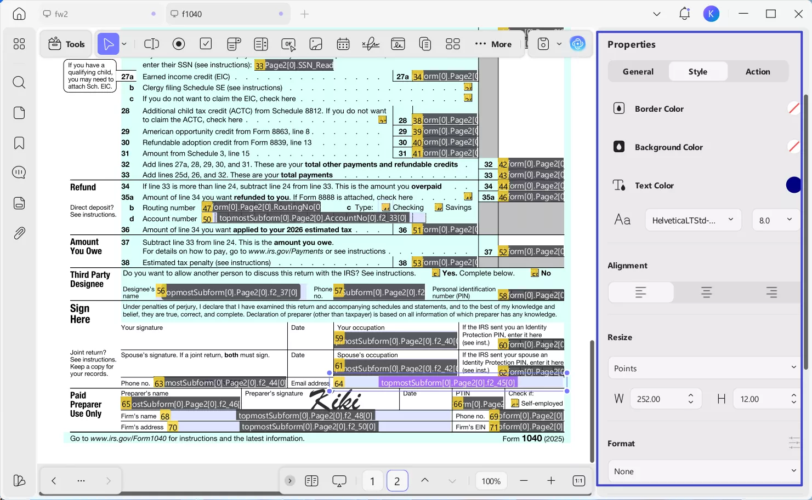Toggle left text alignment
Screen dimensions: 812x500
[640, 292]
